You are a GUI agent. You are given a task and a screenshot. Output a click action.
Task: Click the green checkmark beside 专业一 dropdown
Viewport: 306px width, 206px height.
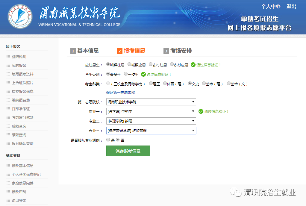pos(201,111)
